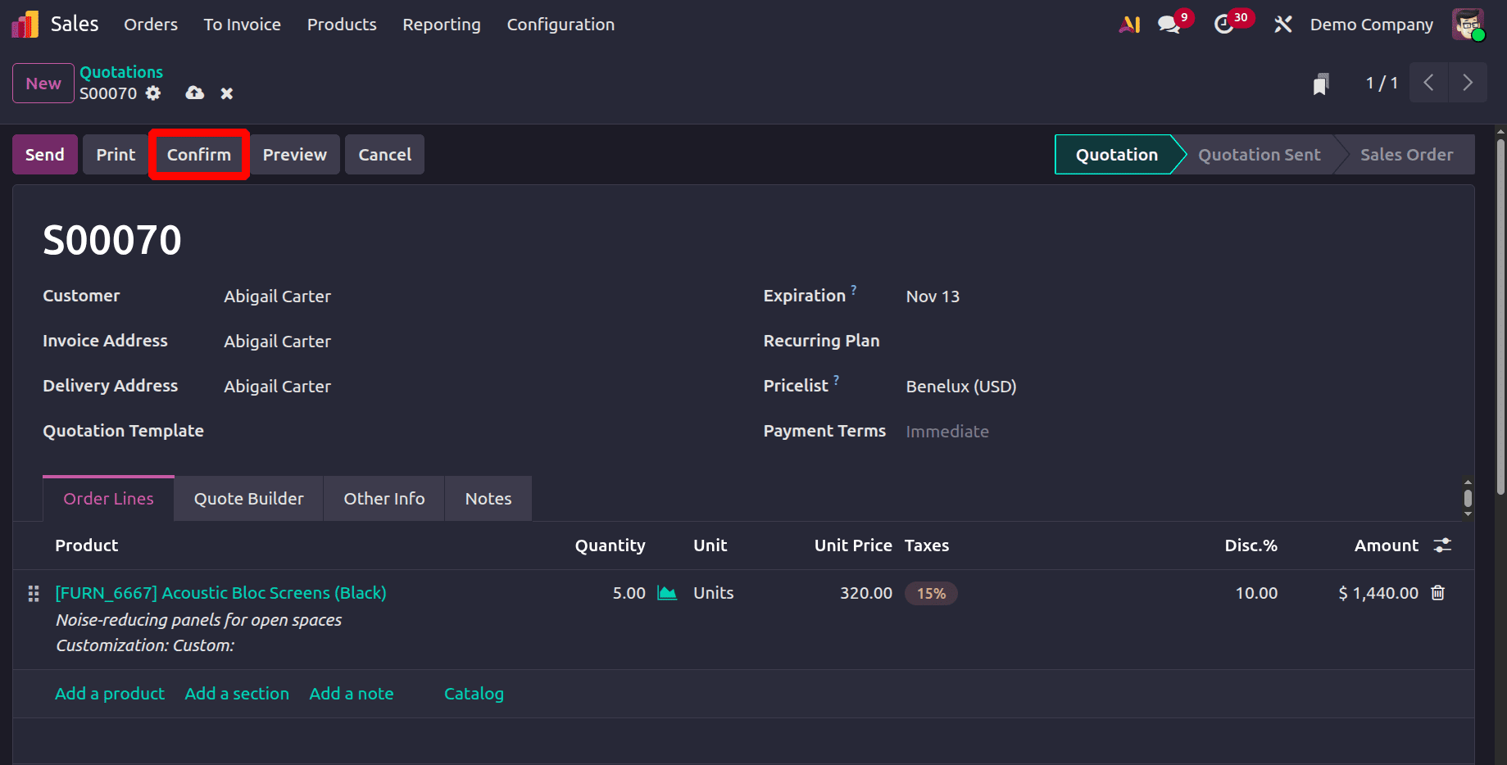This screenshot has width=1507, height=765.
Task: Grab the drag handle of the order line
Action: (x=34, y=593)
